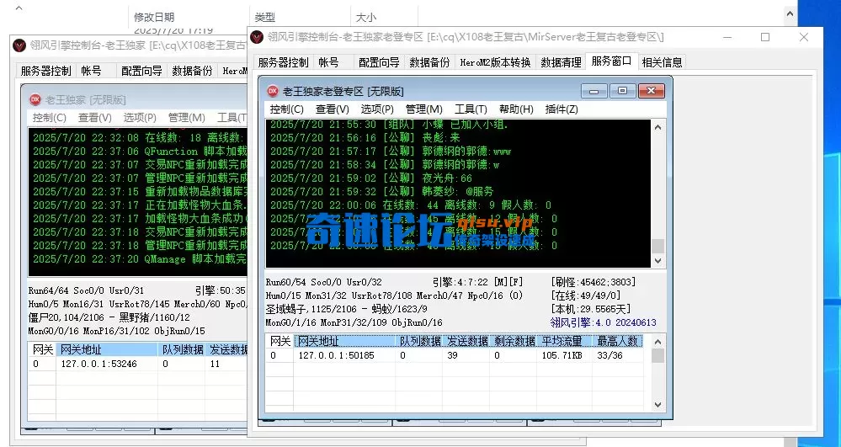Maximize the front 翎风引擎控制台 window

(765, 37)
